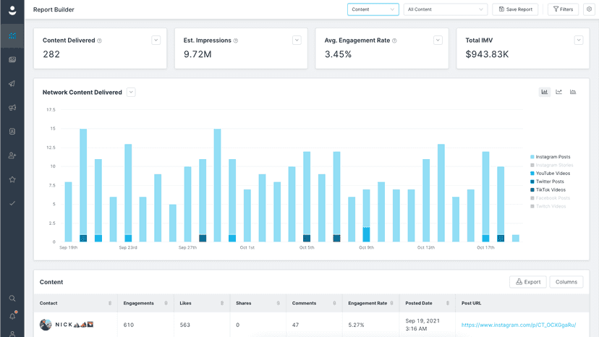Image resolution: width=599 pixels, height=337 pixels.
Task: Toggle Instagram Posts series in legend
Action: [550, 157]
